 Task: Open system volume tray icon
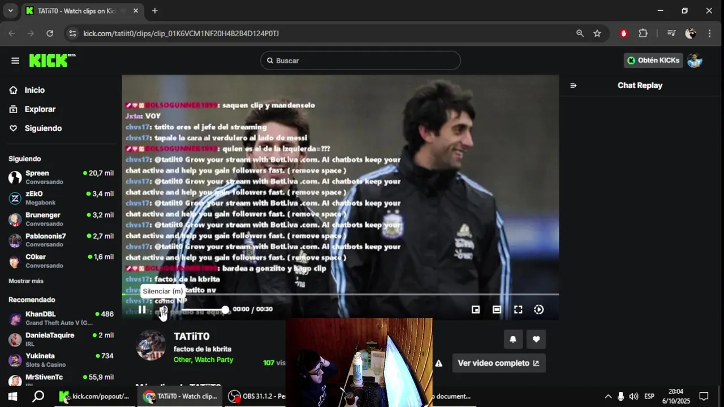pos(633,396)
